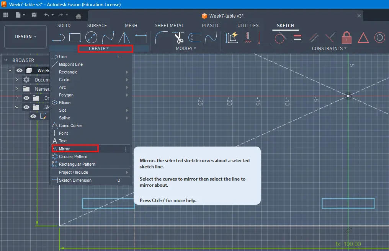Click the File document icon
This screenshot has width=389, height=251.
tap(18, 15)
